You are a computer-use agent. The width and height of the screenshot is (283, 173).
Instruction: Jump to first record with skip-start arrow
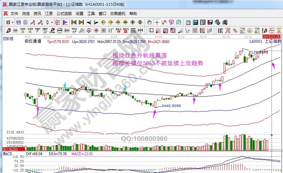pyautogui.click(x=74, y=22)
